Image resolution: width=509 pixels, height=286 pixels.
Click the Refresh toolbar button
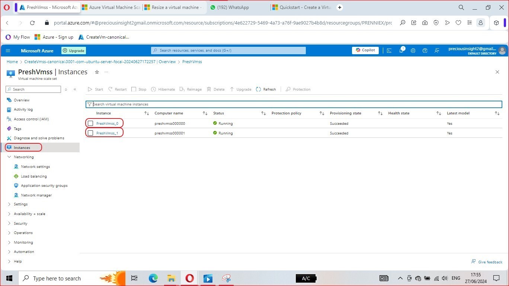pos(266,90)
